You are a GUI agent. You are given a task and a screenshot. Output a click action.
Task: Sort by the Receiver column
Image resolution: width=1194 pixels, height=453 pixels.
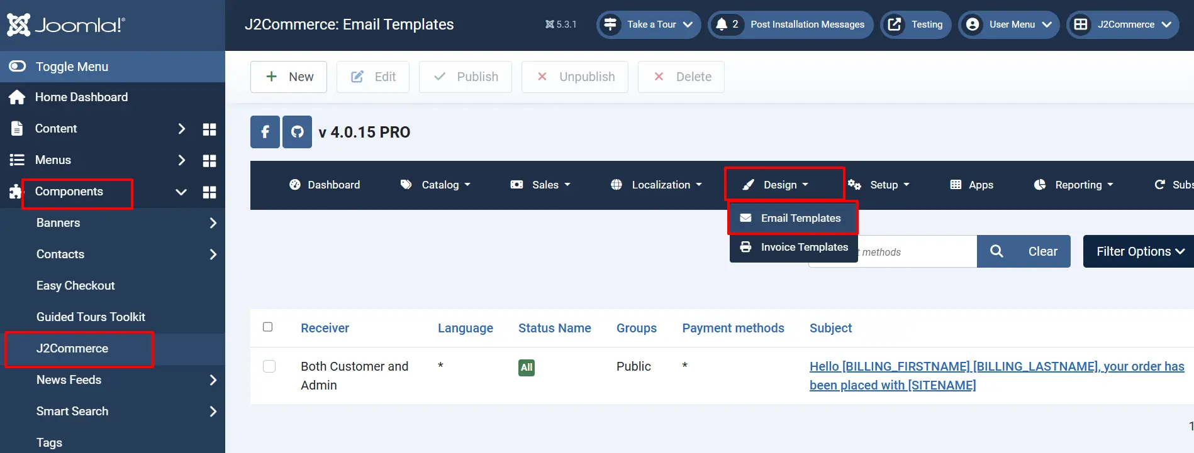325,328
